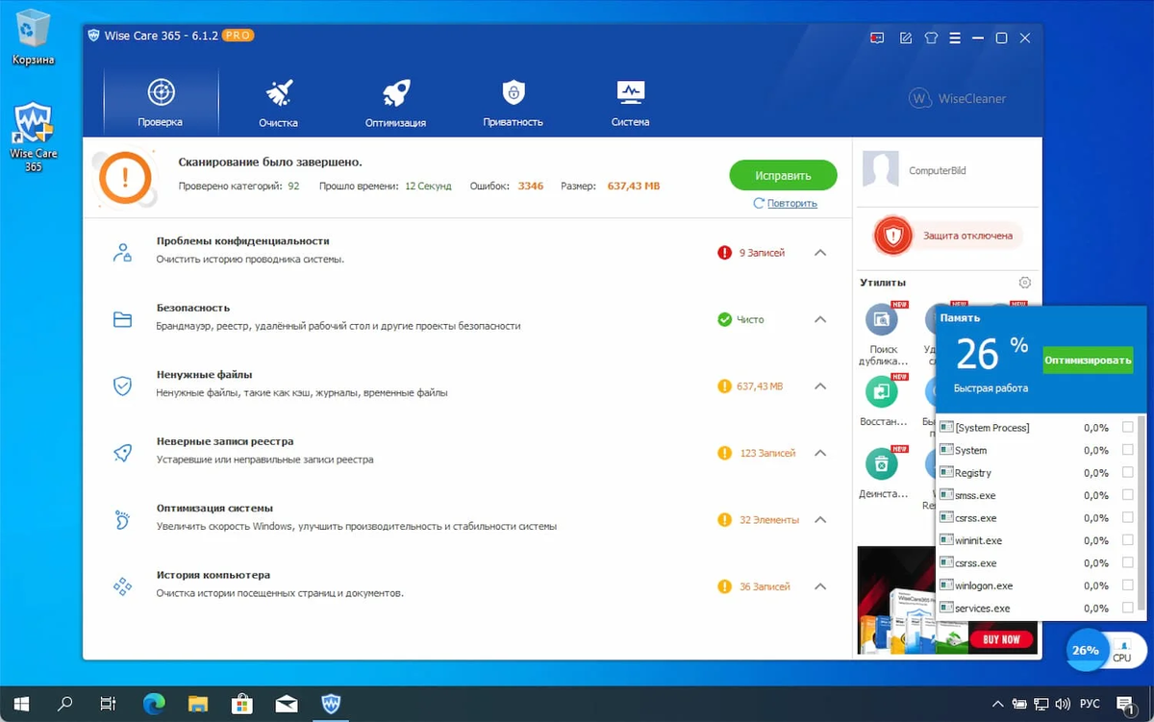Launch Microsoft Edge from the taskbar

point(154,704)
